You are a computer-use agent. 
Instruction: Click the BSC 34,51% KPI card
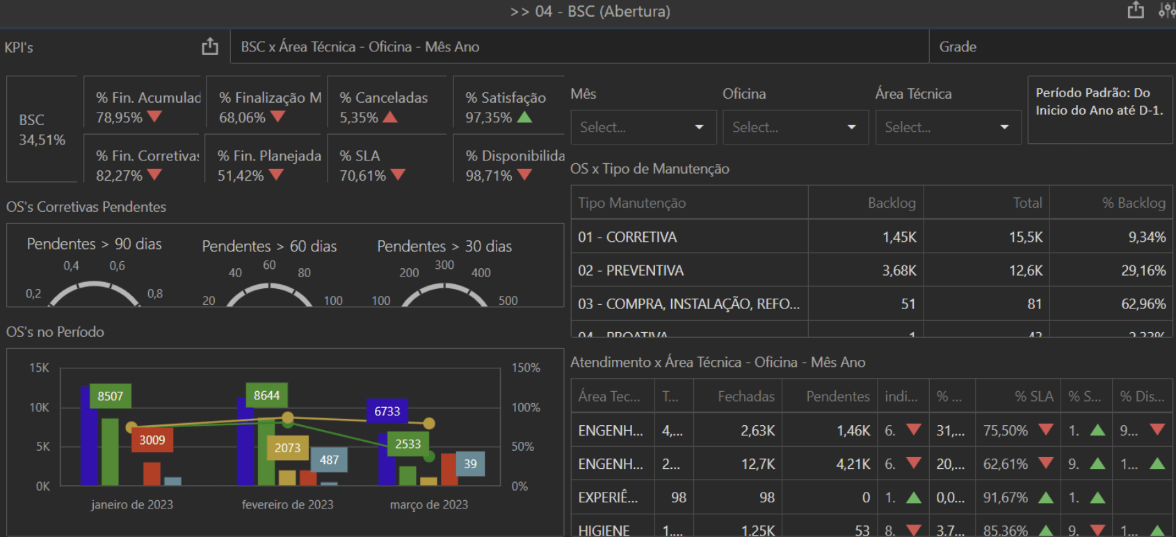click(x=42, y=129)
